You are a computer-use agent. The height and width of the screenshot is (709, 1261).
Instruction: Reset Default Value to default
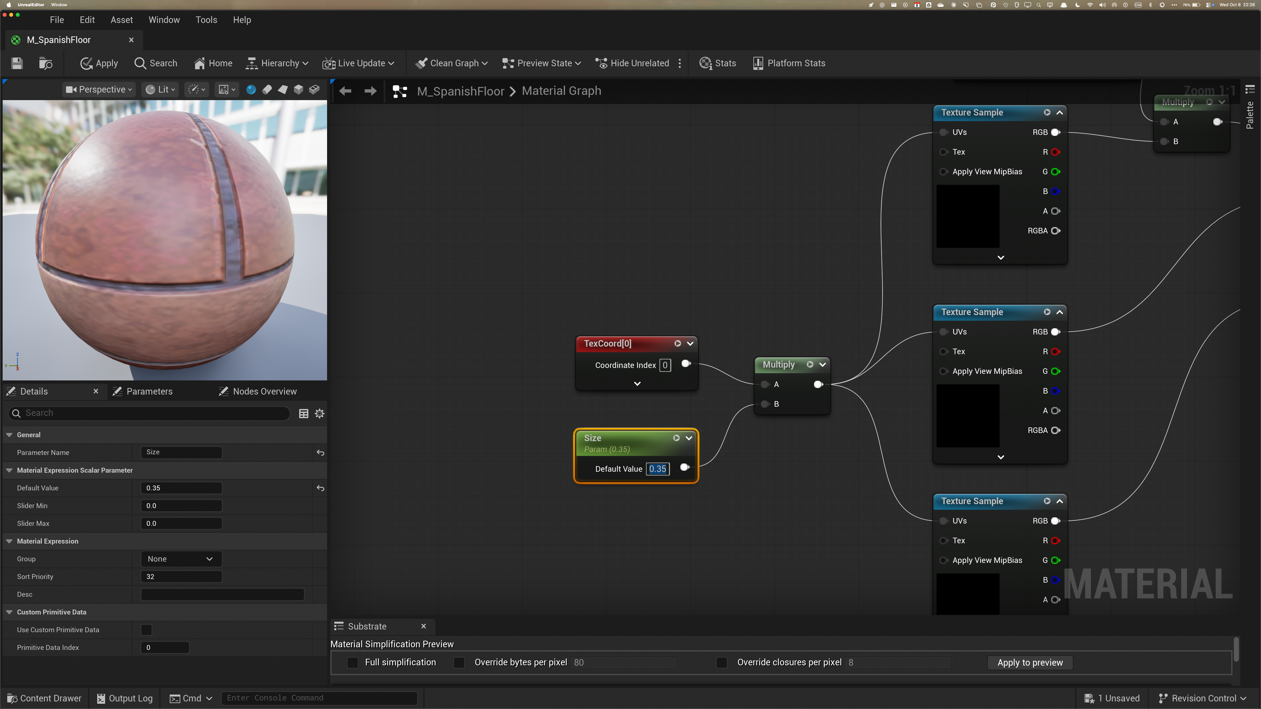click(x=321, y=488)
